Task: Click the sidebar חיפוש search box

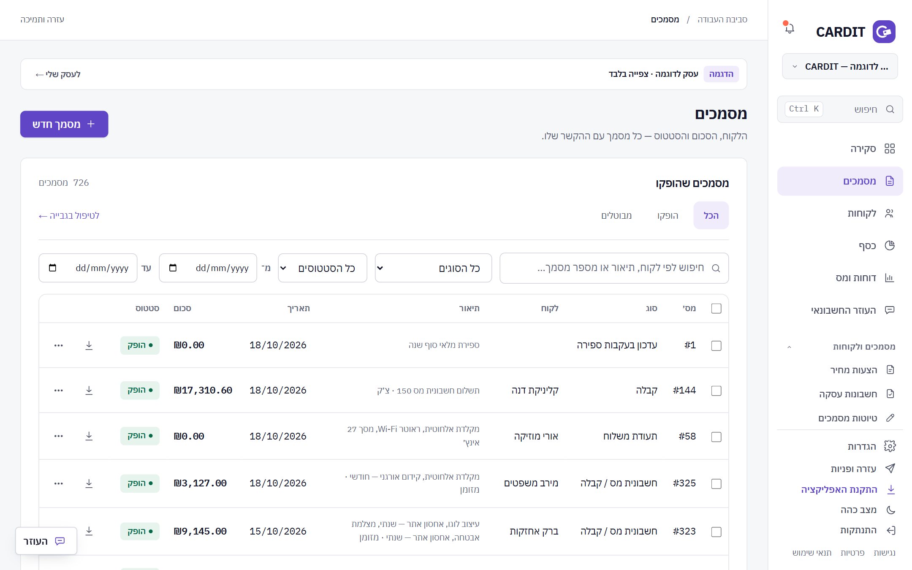Action: coord(840,109)
